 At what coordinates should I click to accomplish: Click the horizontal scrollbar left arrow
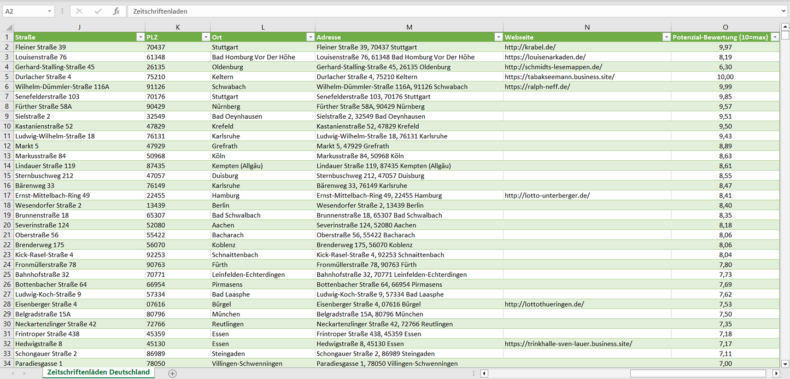click(484, 373)
